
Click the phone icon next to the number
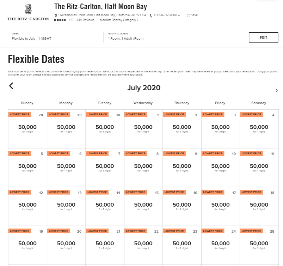point(150,15)
